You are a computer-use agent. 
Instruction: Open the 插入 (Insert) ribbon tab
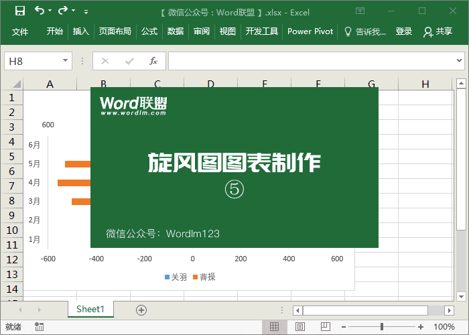click(x=80, y=31)
